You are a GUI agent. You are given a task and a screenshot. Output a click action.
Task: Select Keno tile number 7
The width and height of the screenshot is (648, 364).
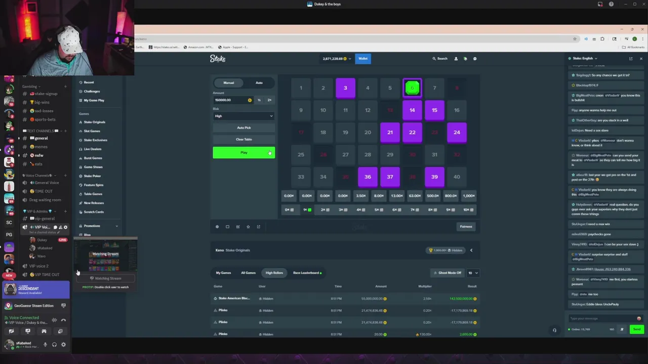coord(434,88)
